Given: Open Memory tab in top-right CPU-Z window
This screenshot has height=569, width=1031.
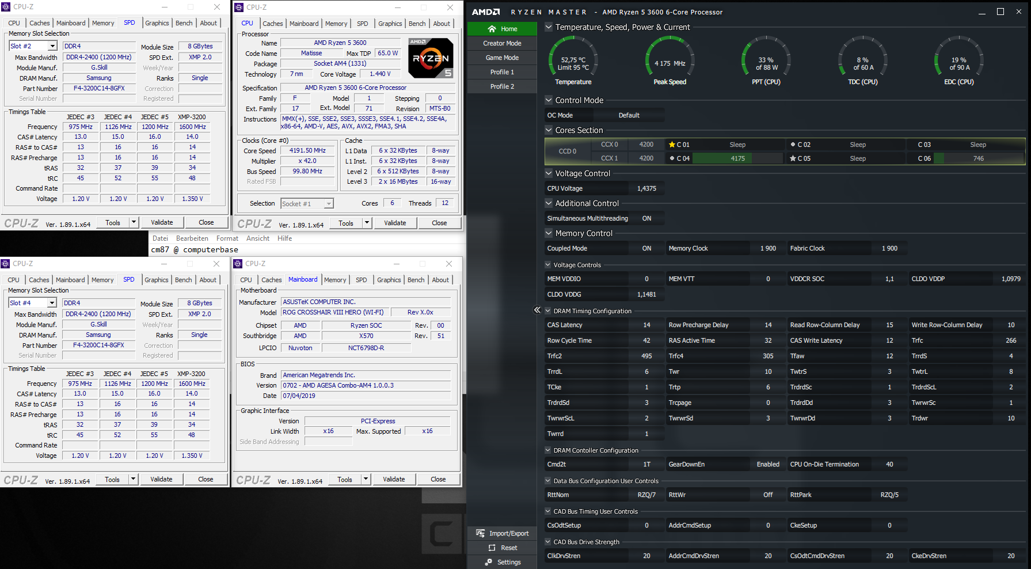Looking at the screenshot, I should tap(336, 24).
